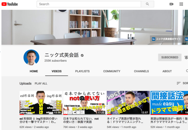188x130 pixels.
Task: Click the ニック式英会話のサイト banner link
Action: point(166,39)
